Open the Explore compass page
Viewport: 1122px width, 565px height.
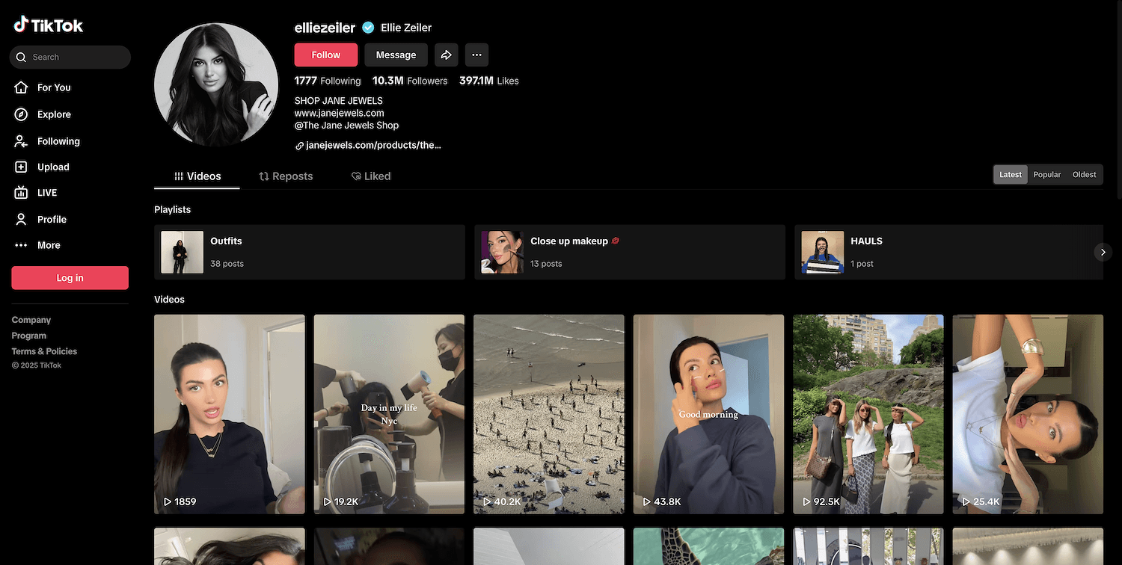click(x=53, y=114)
